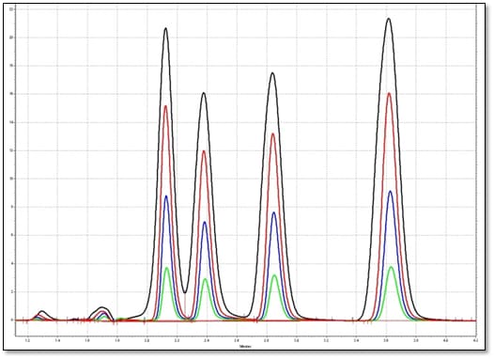Image resolution: width=494 pixels, height=359 pixels.
Task: Click the black trace apex near 3.6 minutes
Action: 389,19
